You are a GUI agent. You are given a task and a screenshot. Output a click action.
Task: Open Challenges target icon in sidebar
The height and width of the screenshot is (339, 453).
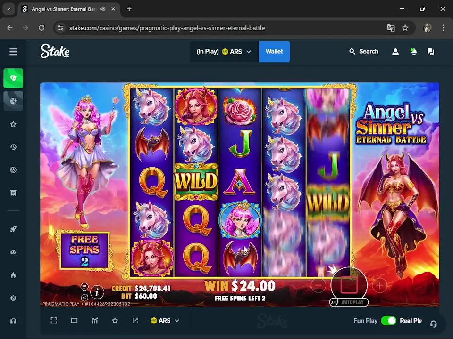(x=13, y=170)
